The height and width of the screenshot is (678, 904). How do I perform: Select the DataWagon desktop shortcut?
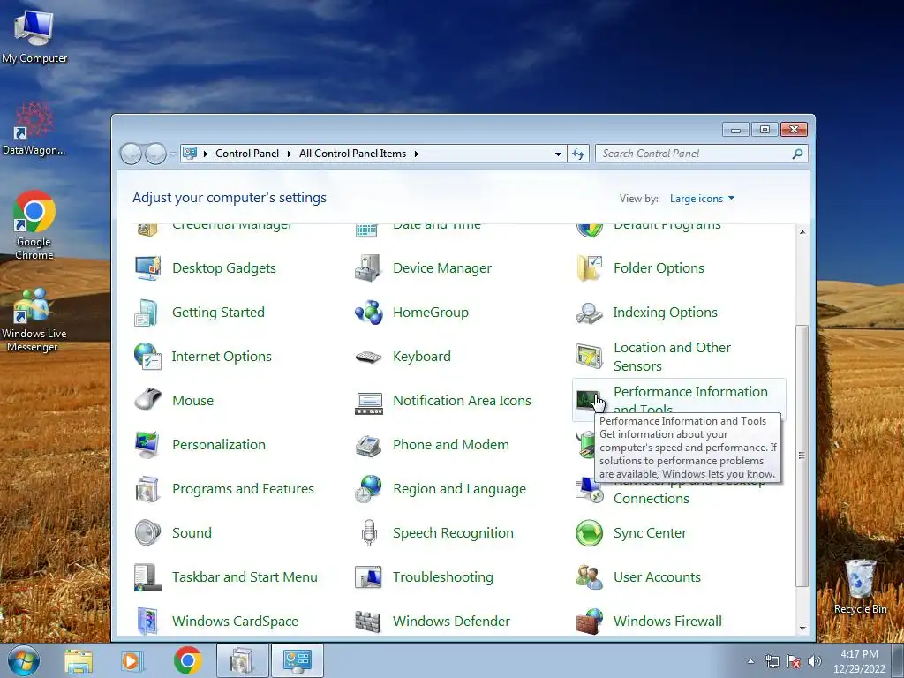pos(34,128)
